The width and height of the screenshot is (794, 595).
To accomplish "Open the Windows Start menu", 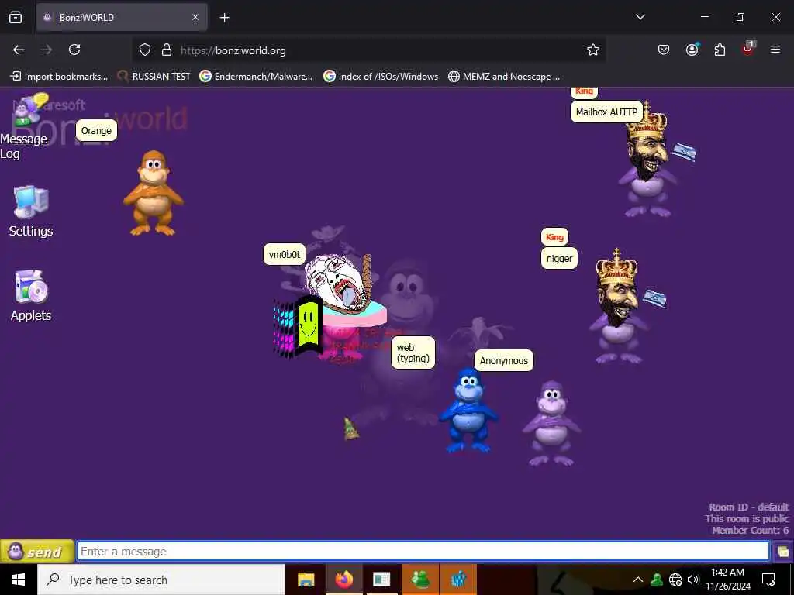I will [19, 580].
